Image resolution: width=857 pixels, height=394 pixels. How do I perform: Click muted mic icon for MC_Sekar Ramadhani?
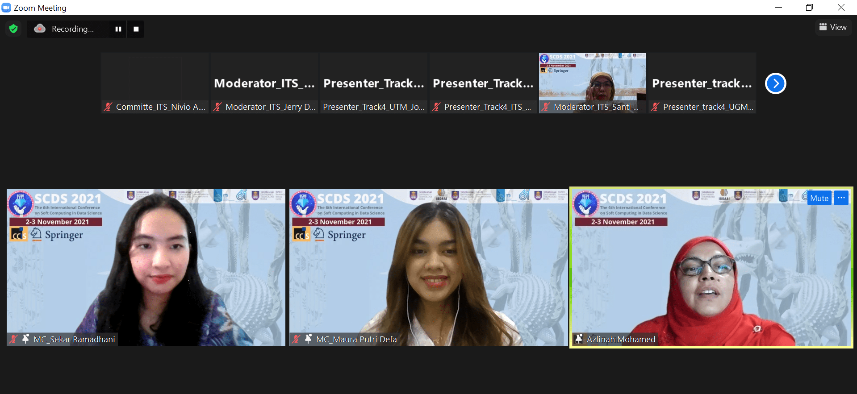pos(13,339)
